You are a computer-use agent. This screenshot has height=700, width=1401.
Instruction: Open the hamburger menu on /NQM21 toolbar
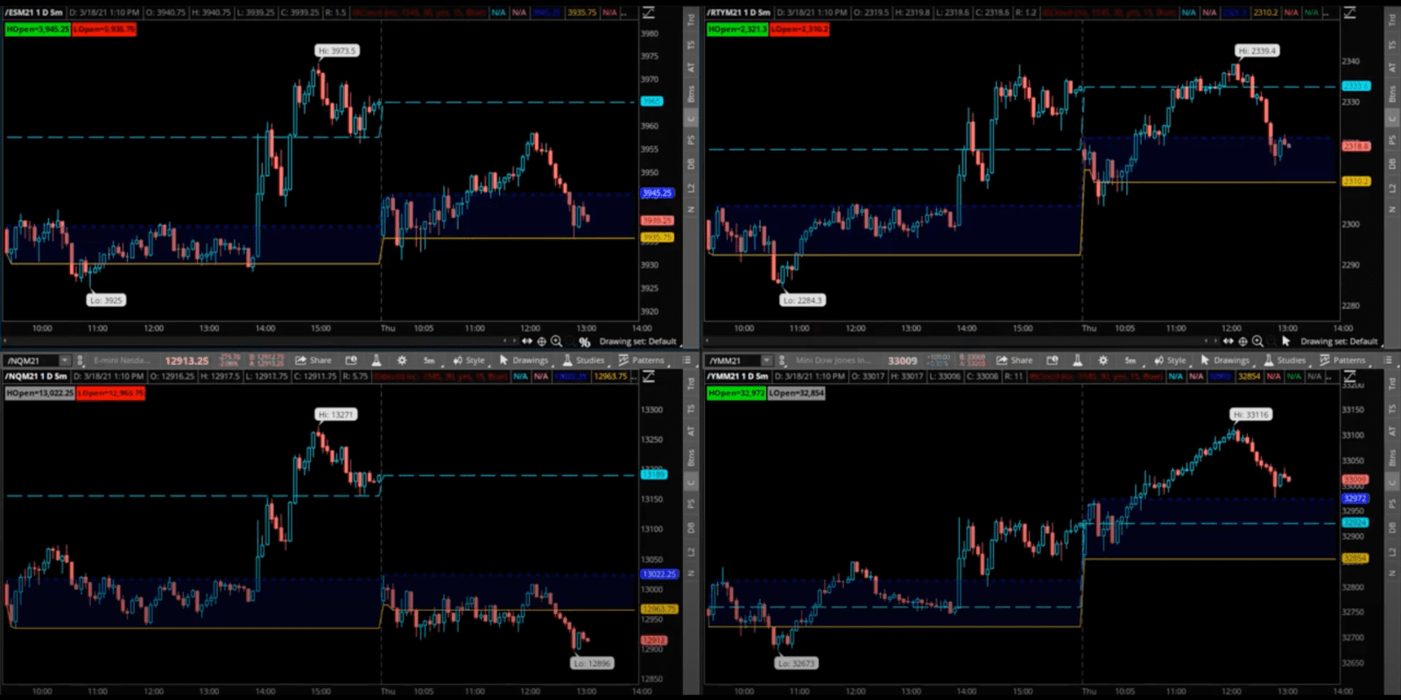point(686,360)
